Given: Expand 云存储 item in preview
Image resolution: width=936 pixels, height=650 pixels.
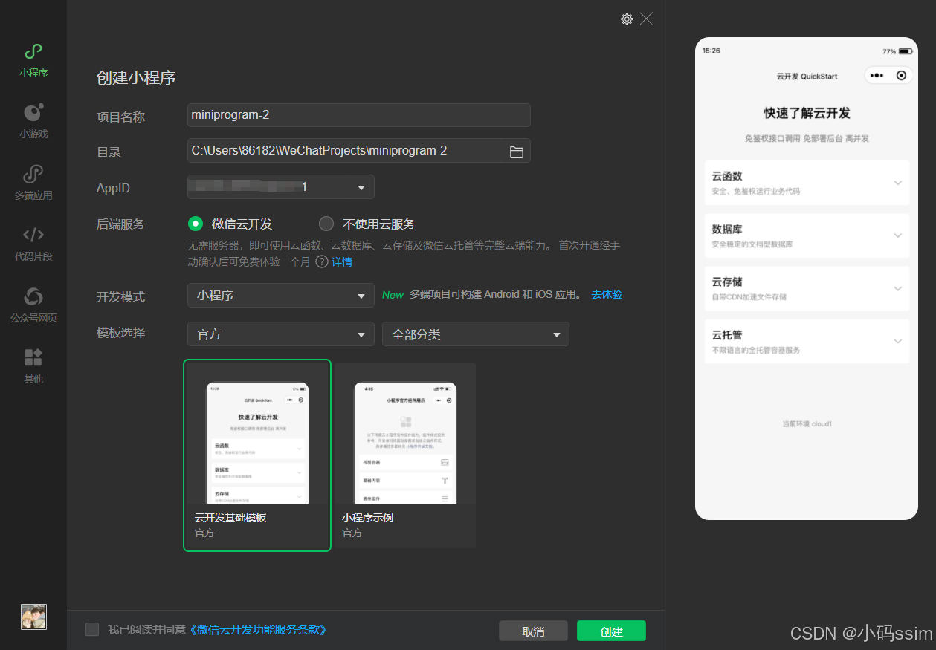Looking at the screenshot, I should pyautogui.click(x=807, y=288).
